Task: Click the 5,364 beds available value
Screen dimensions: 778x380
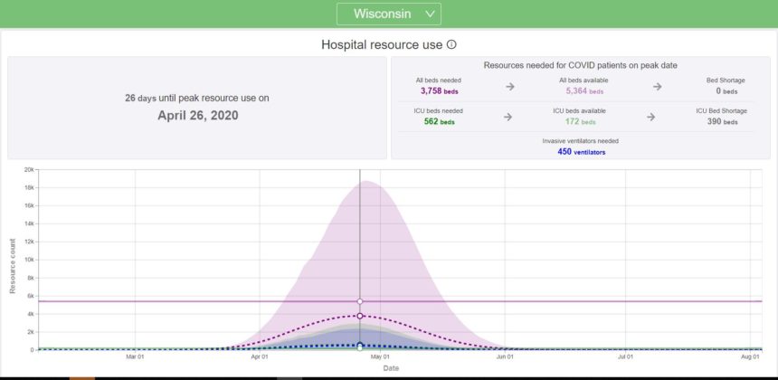Action: tap(583, 91)
